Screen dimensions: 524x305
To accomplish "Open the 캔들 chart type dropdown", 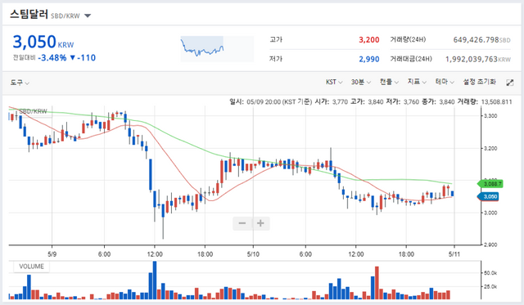I will 389,82.
